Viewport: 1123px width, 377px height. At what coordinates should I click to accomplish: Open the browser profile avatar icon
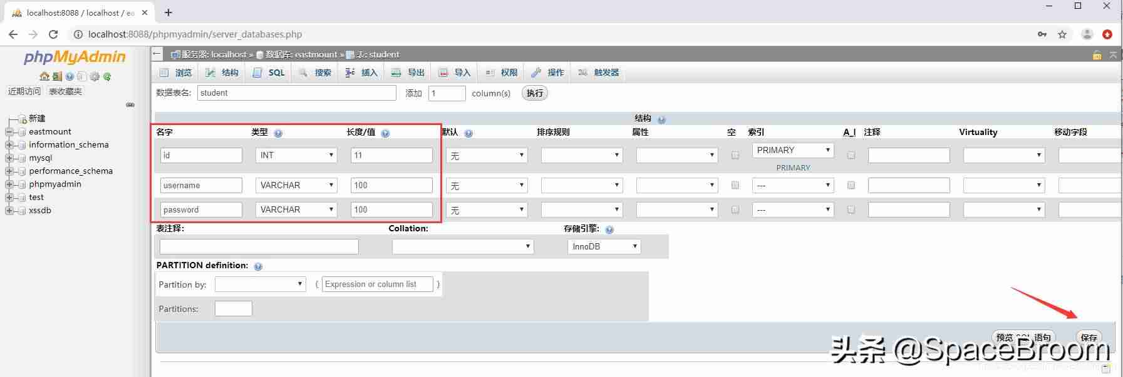[x=1087, y=34]
